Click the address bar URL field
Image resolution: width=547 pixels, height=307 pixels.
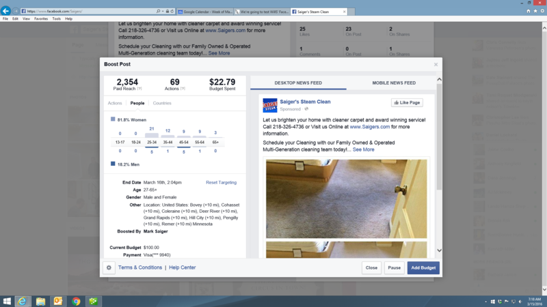89,11
